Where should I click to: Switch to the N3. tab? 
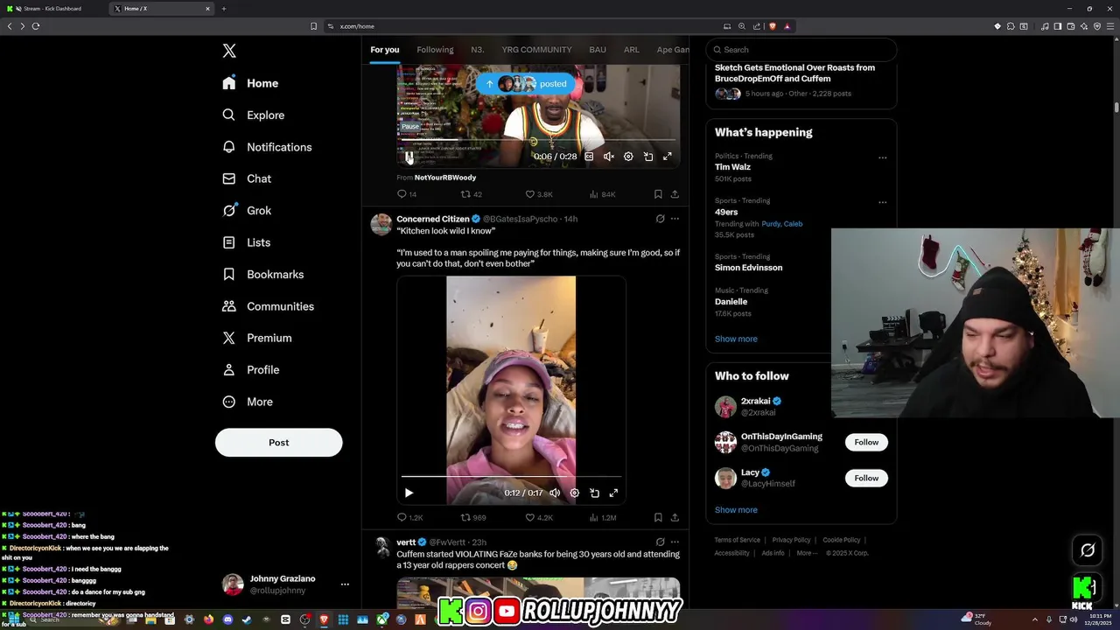point(477,50)
